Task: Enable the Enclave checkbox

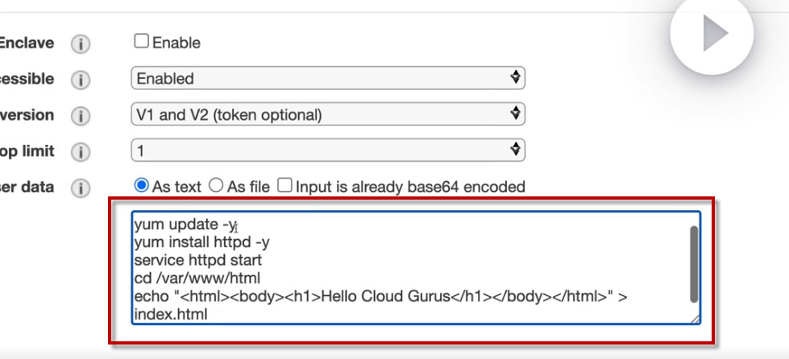Action: (142, 41)
